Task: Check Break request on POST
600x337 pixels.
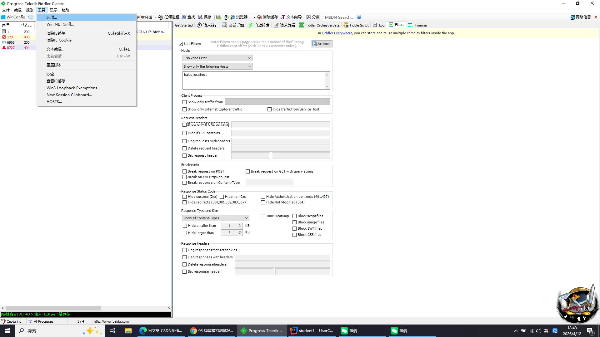Action: point(185,171)
